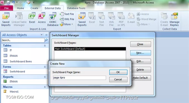189x103 pixels.
Task: Click Create E-mail in Collect Data
Action: pyautogui.click(x=164, y=19)
